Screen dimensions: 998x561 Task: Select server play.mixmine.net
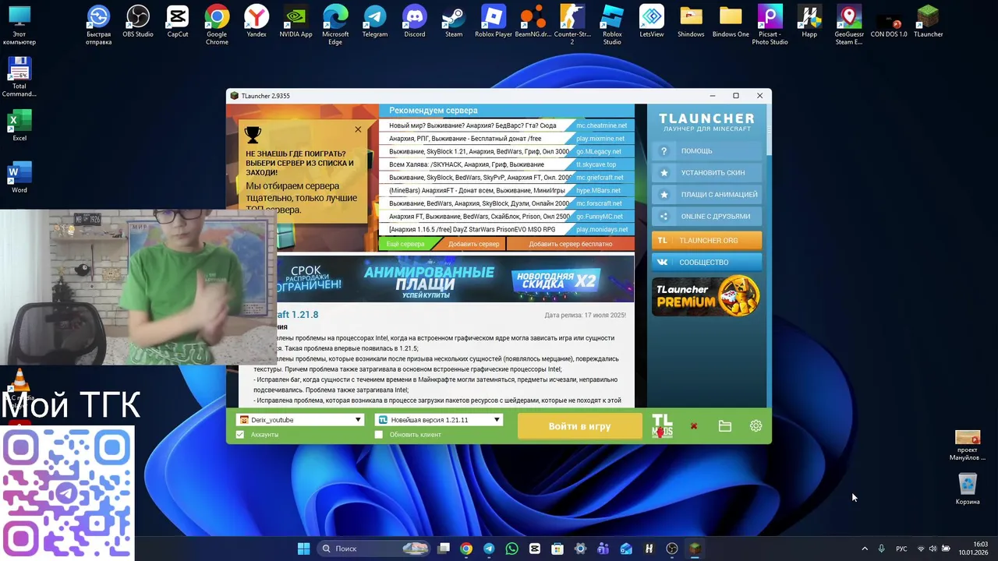coord(507,139)
